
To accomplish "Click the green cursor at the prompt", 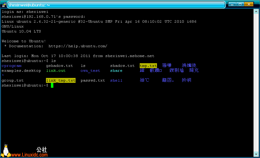I will pyautogui.click(x=52, y=85).
